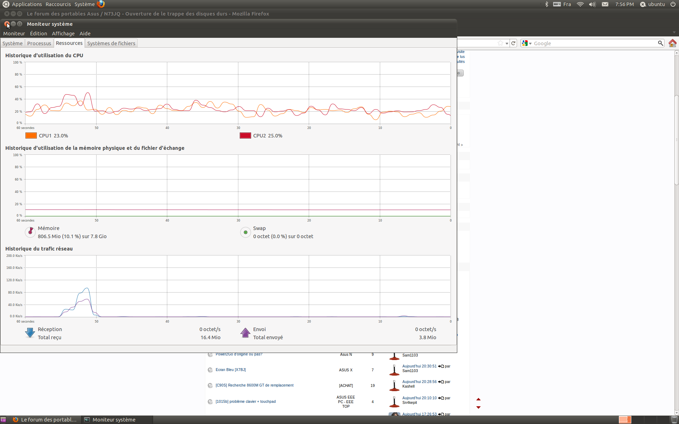Open the ubuntu user menu
The width and height of the screenshot is (679, 424).
653,4
